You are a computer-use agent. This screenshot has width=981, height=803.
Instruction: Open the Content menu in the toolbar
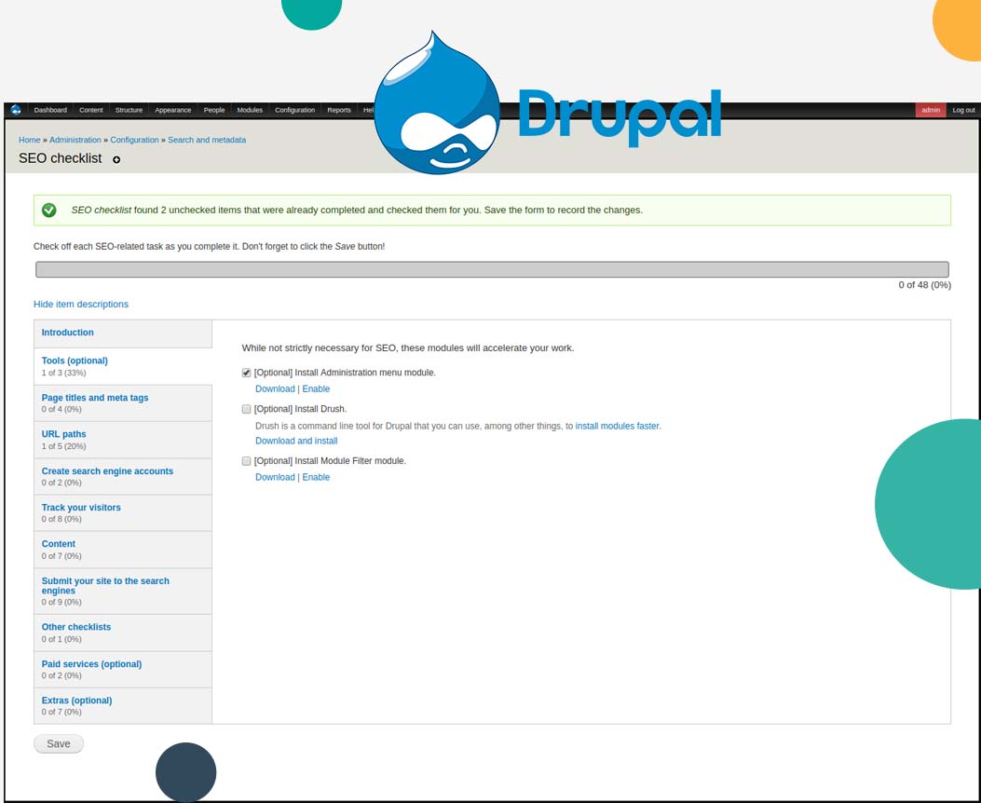pos(90,110)
